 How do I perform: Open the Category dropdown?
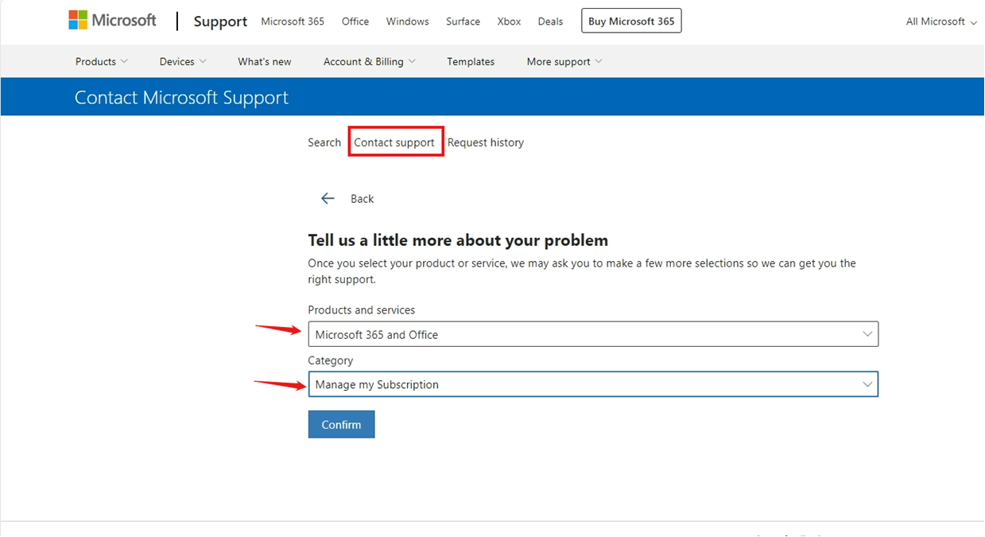(593, 384)
